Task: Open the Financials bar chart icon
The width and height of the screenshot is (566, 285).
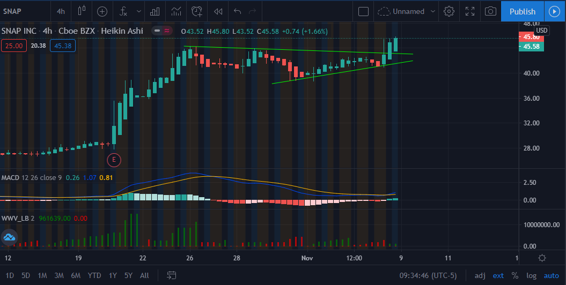Action: tap(155, 12)
